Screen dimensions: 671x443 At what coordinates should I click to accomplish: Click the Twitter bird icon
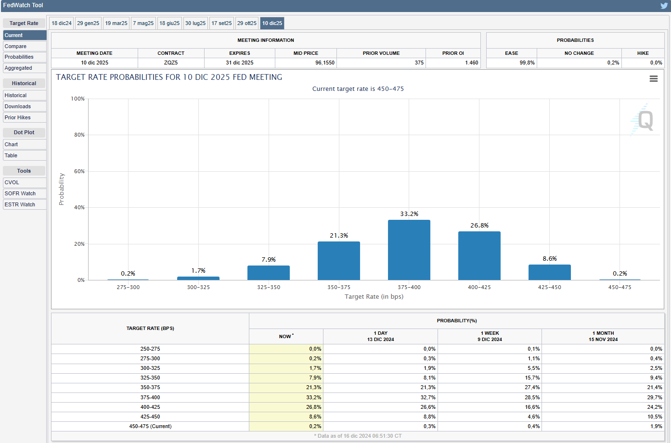pyautogui.click(x=664, y=6)
